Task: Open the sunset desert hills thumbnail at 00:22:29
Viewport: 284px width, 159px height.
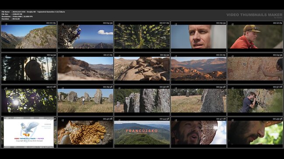Action: click(x=199, y=68)
